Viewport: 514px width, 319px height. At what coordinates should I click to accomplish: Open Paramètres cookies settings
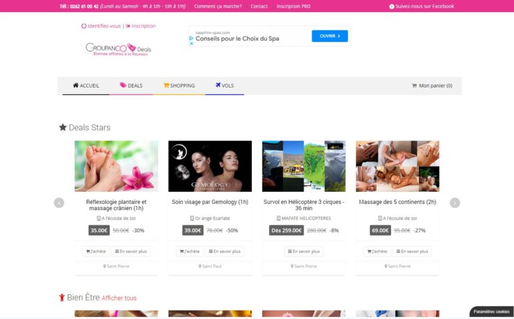pyautogui.click(x=491, y=312)
